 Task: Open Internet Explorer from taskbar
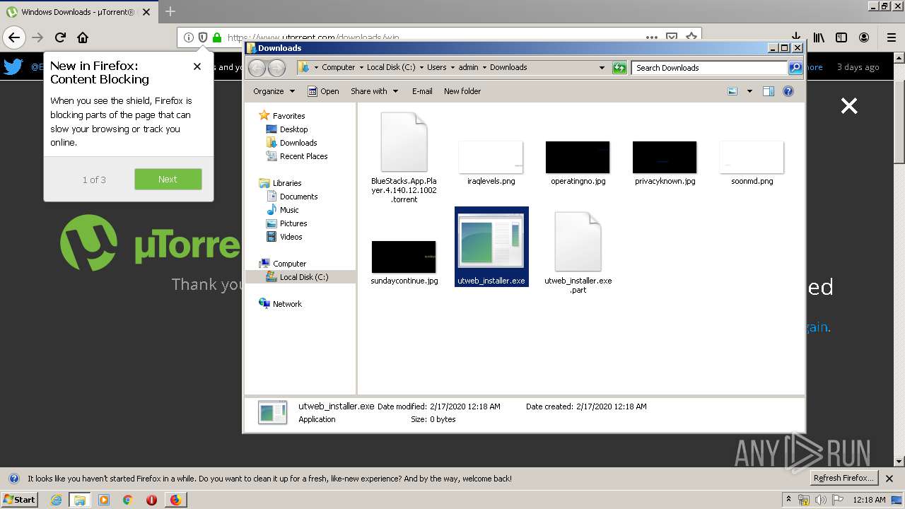point(57,500)
